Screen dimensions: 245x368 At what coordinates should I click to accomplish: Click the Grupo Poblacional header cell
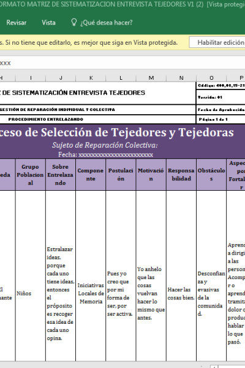31,175
